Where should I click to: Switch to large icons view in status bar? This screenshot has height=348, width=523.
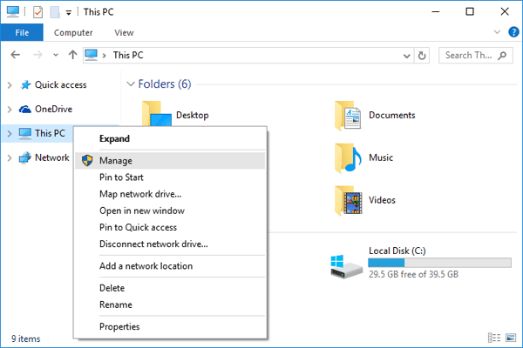click(509, 338)
